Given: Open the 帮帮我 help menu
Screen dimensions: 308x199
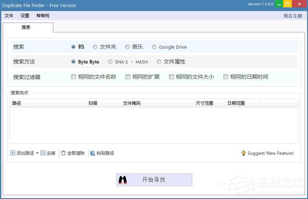Looking at the screenshot, I should pos(43,15).
